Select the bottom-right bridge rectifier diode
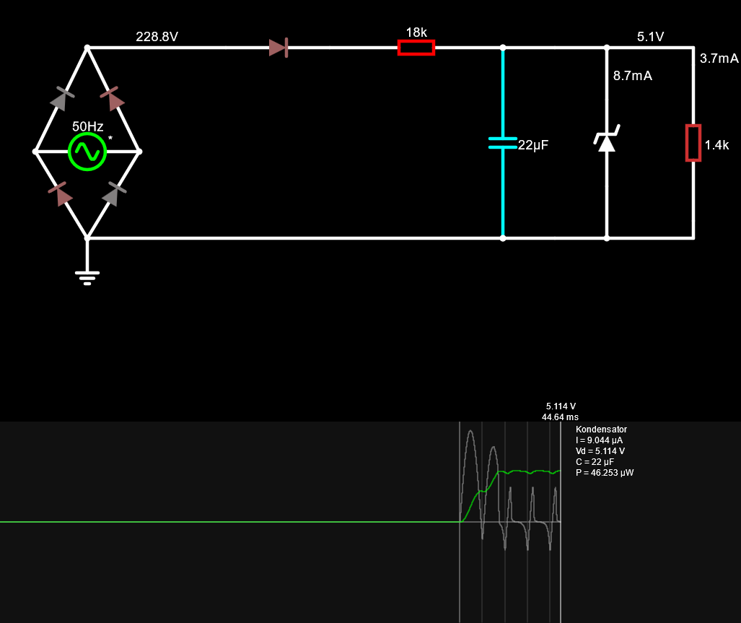741x623 pixels. tap(113, 194)
